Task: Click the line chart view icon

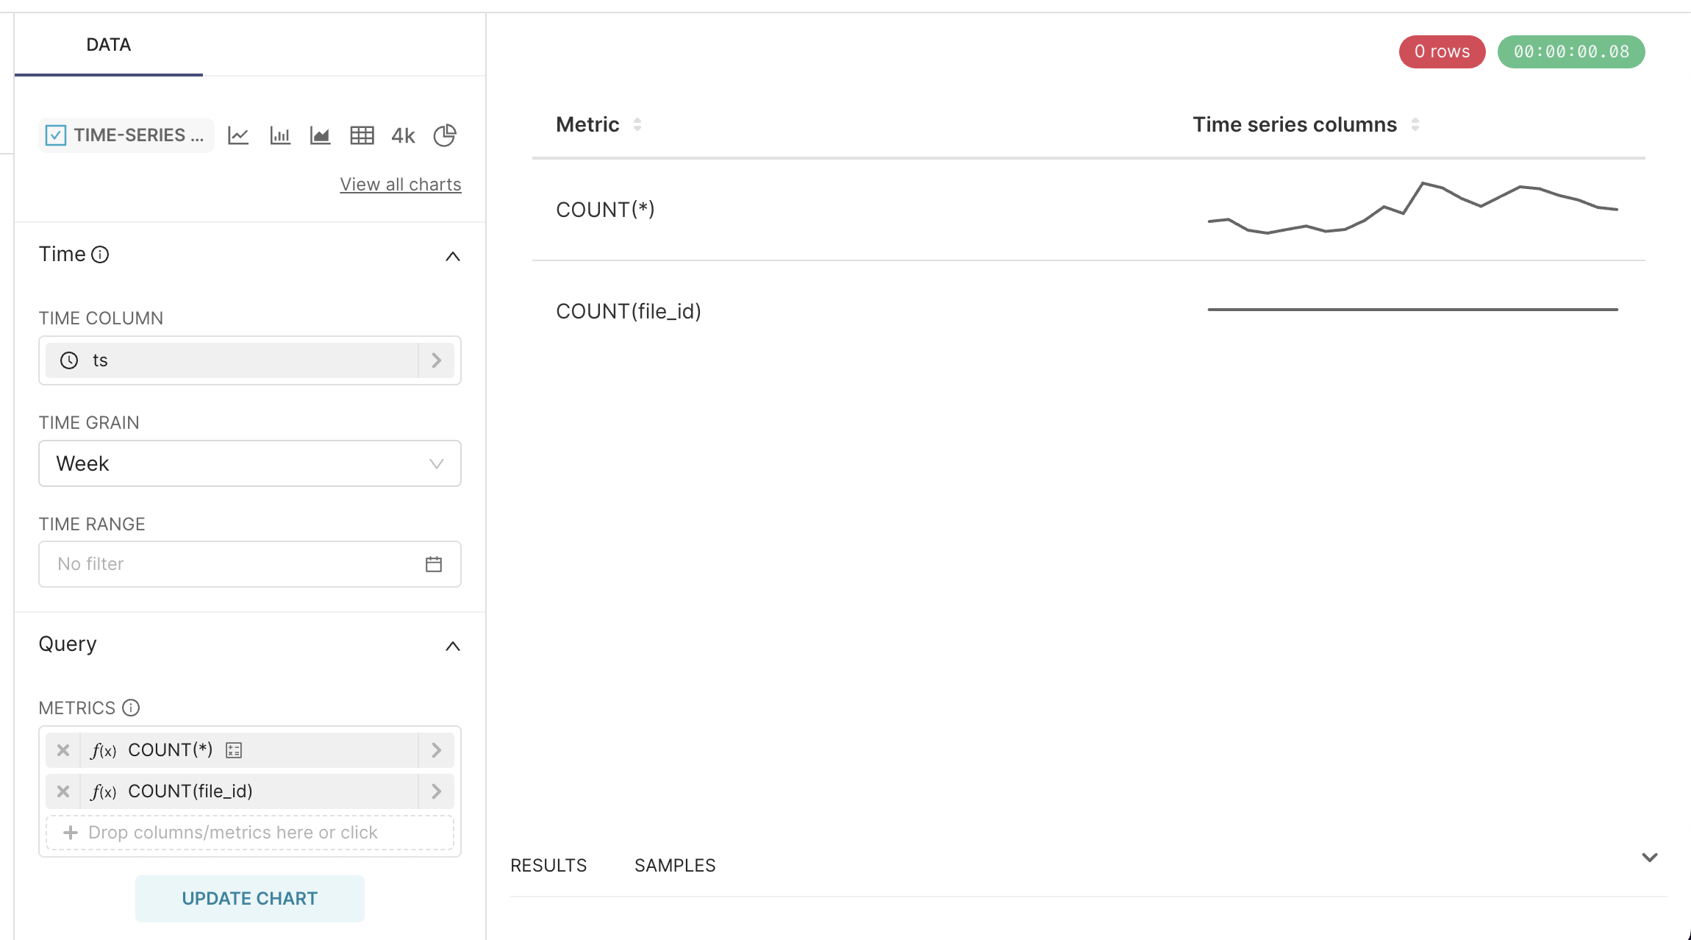Action: click(x=238, y=135)
